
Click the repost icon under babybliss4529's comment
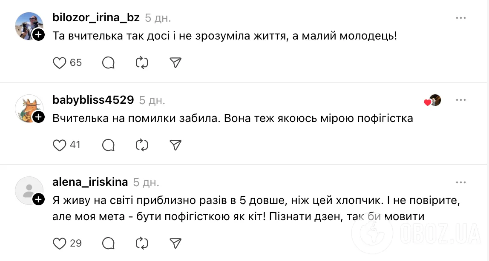pos(141,145)
